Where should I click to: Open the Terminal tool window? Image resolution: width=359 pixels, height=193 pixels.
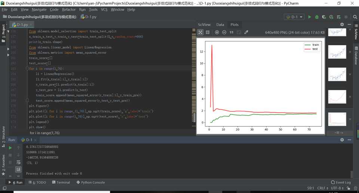point(61,183)
